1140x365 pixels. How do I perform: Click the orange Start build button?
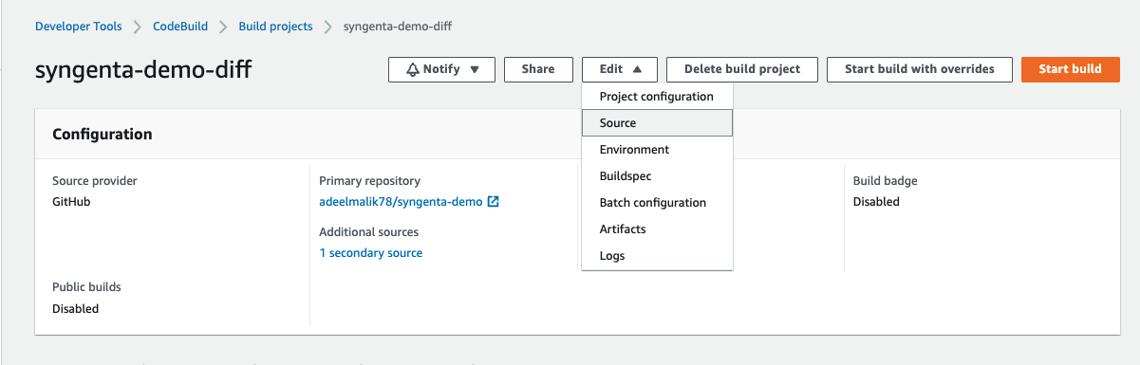(1071, 69)
